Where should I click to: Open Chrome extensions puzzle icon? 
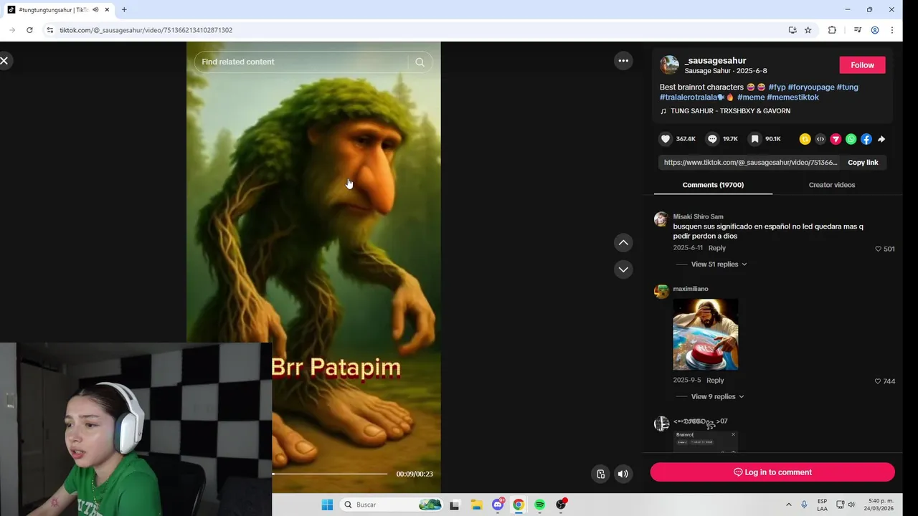click(x=832, y=30)
